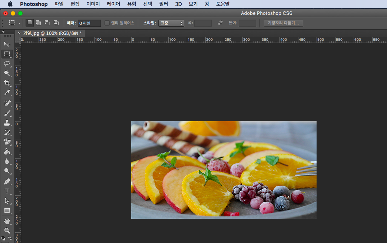Swap foreground and background colors

coord(10,238)
